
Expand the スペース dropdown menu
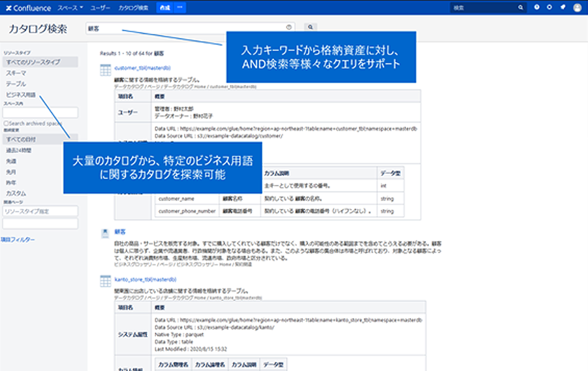pos(70,7)
